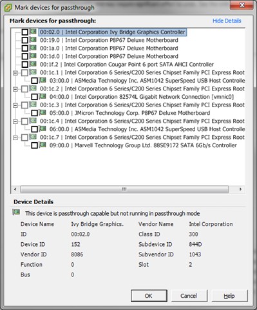Click the device icon for 04:00.0 Gigabit Network
Image resolution: width=257 pixels, height=310 pixels.
tap(43, 96)
